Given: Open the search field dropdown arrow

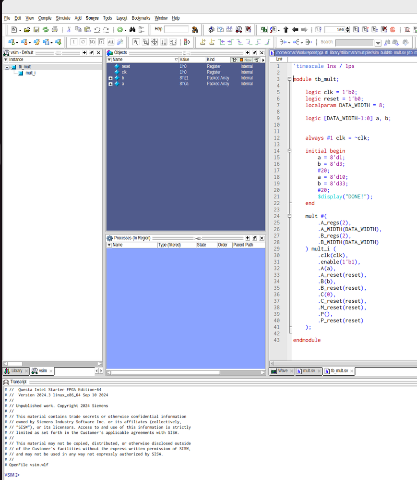Looking at the screenshot, I should [x=378, y=43].
